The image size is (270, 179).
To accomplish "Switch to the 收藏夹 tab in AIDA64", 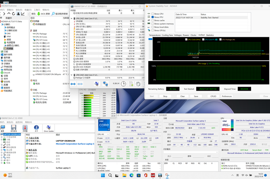I will click(x=9, y=18).
